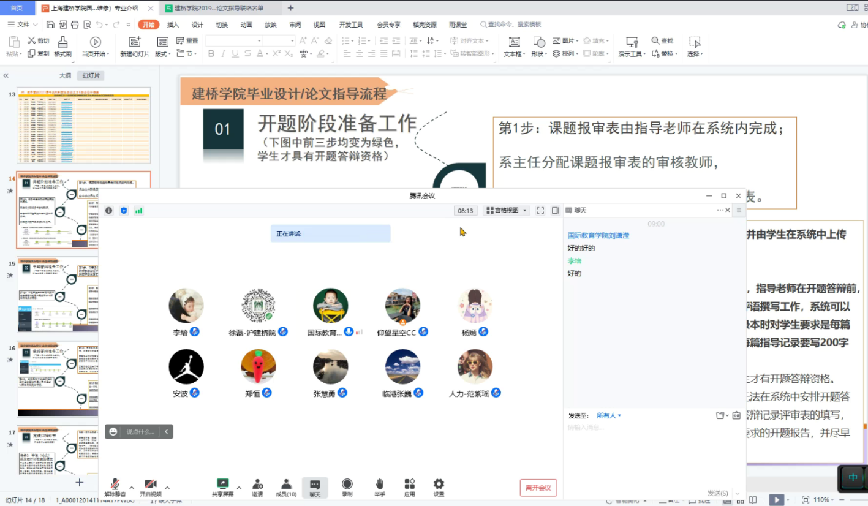This screenshot has width=868, height=506.
Task: Click the 离开会议 leave meeting button
Action: [x=538, y=488]
